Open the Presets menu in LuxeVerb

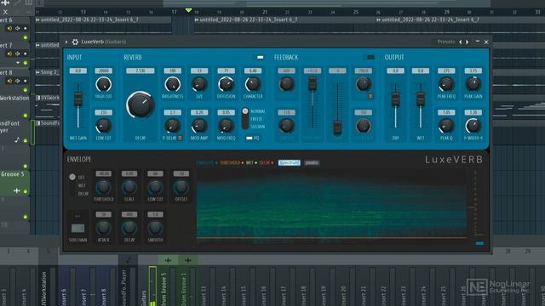tap(446, 42)
